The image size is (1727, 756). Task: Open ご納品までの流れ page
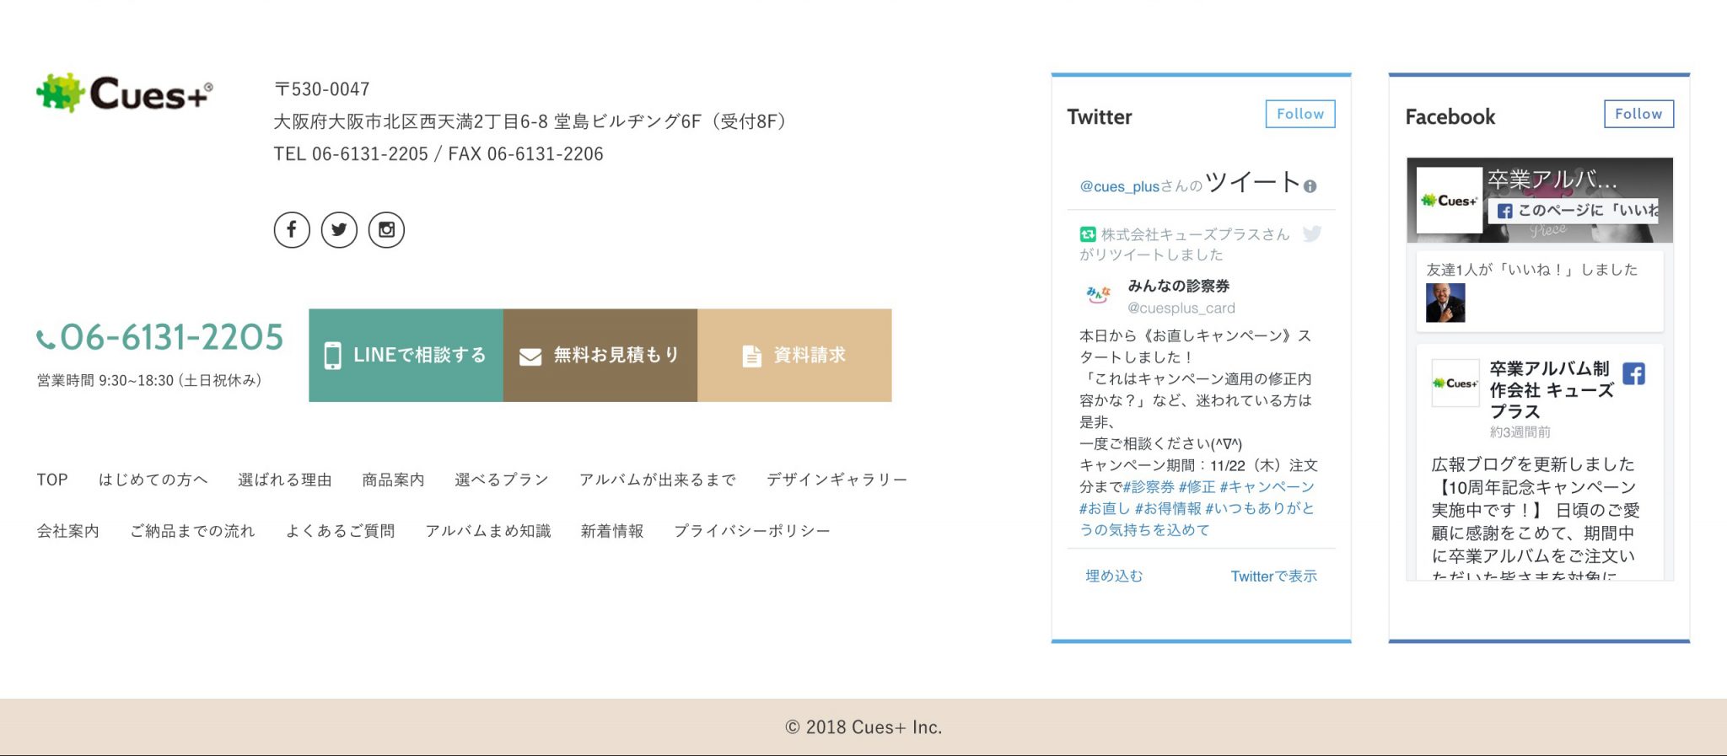[192, 531]
